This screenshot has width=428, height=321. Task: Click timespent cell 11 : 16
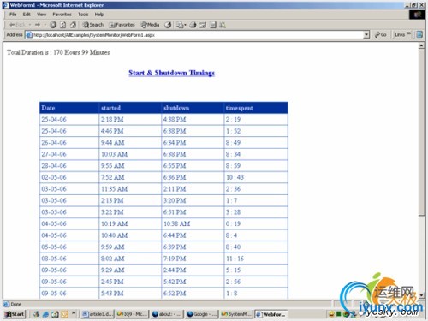pos(256,259)
